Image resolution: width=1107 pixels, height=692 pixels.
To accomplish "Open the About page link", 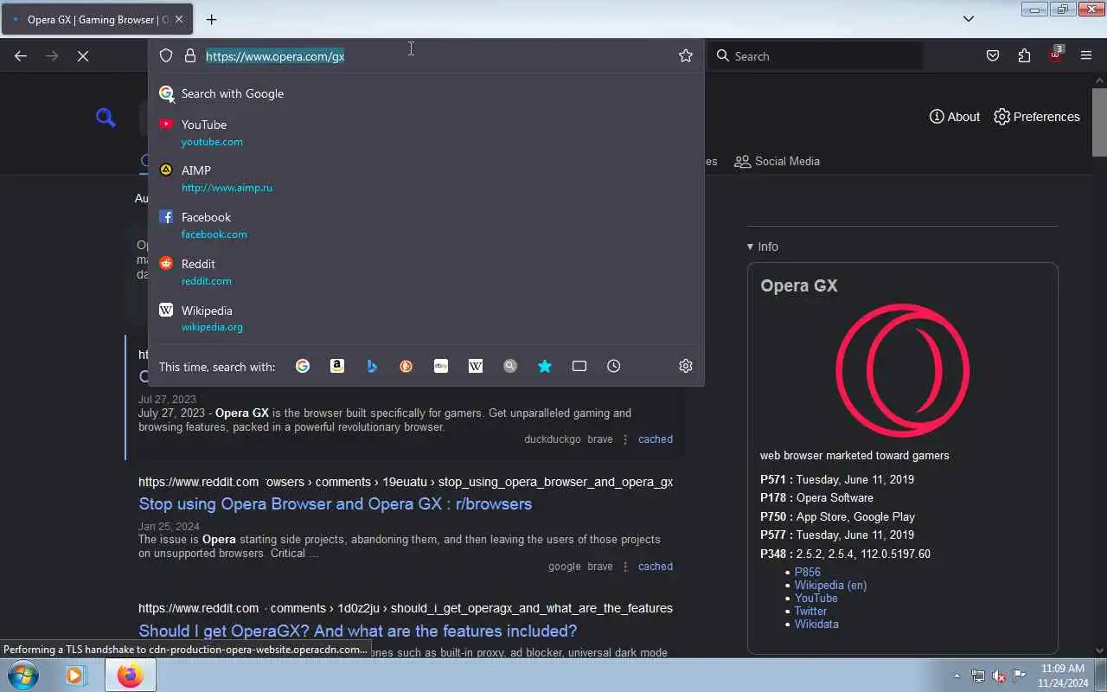I will click(x=955, y=117).
